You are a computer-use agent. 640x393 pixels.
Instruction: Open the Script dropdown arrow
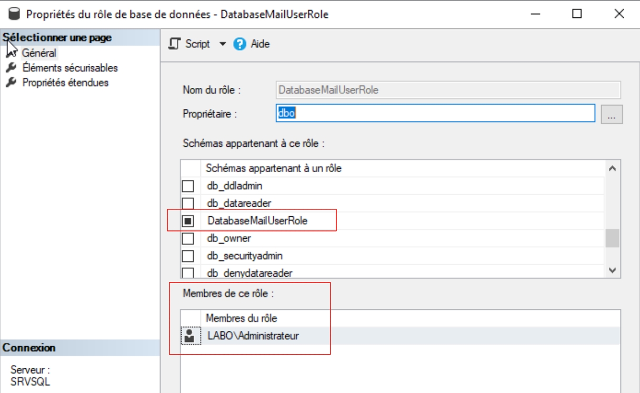pos(222,44)
